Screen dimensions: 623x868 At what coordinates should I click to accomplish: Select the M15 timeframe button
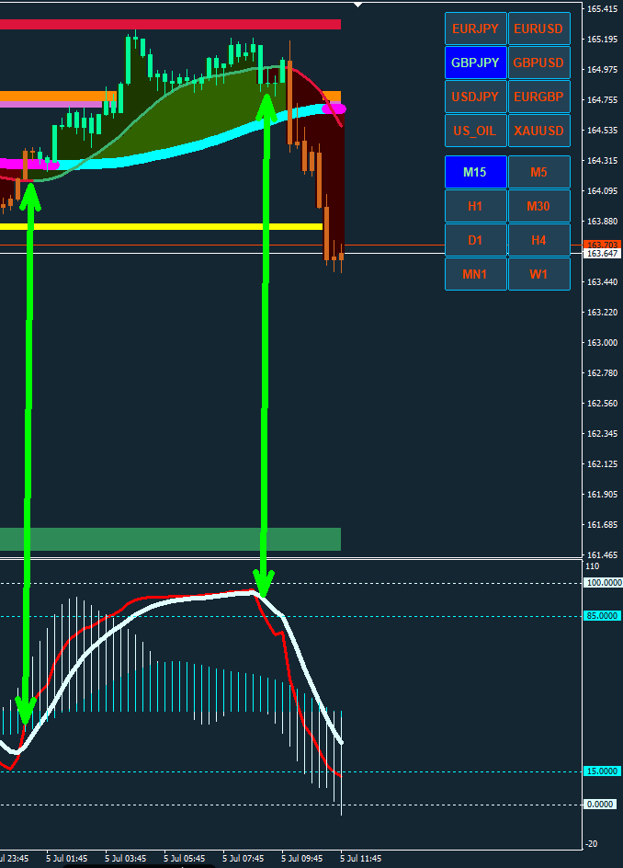pos(476,172)
